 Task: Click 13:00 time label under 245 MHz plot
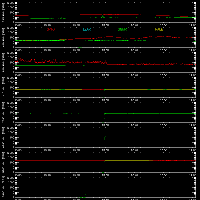(18, 25)
